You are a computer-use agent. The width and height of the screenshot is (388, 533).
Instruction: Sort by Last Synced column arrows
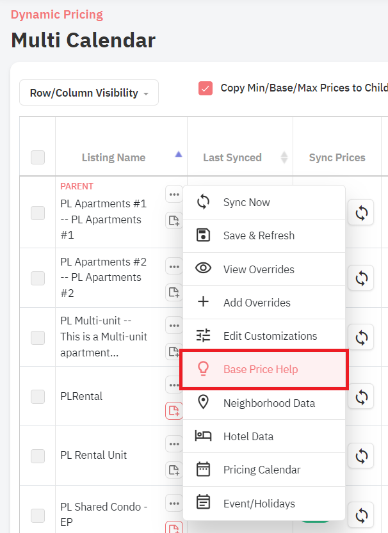[x=284, y=157]
